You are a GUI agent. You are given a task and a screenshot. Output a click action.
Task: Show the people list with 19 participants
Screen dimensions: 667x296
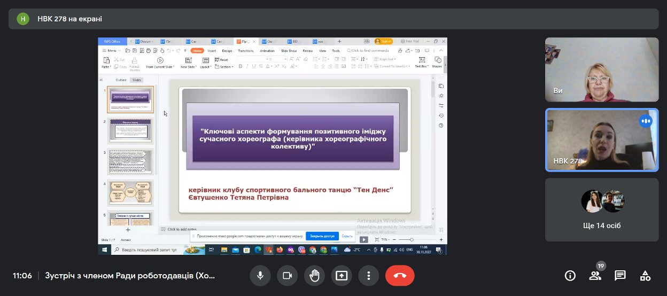coord(595,276)
